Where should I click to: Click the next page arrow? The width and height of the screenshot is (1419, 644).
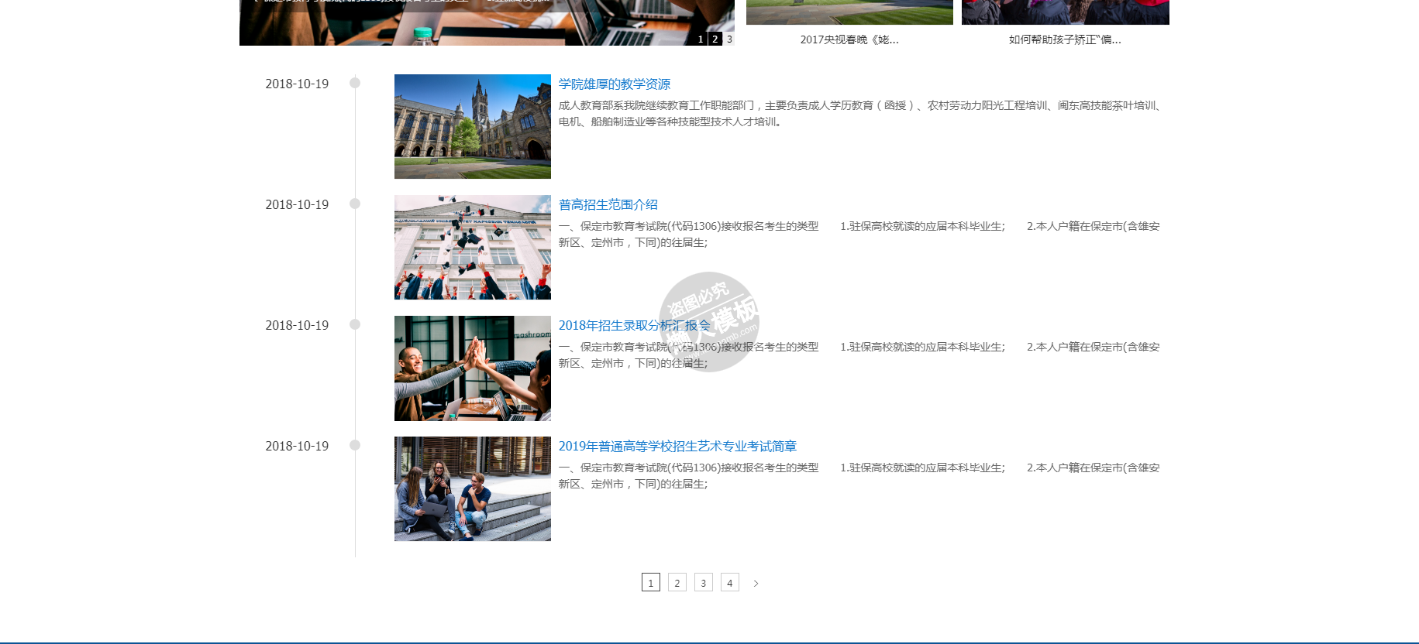coord(756,584)
